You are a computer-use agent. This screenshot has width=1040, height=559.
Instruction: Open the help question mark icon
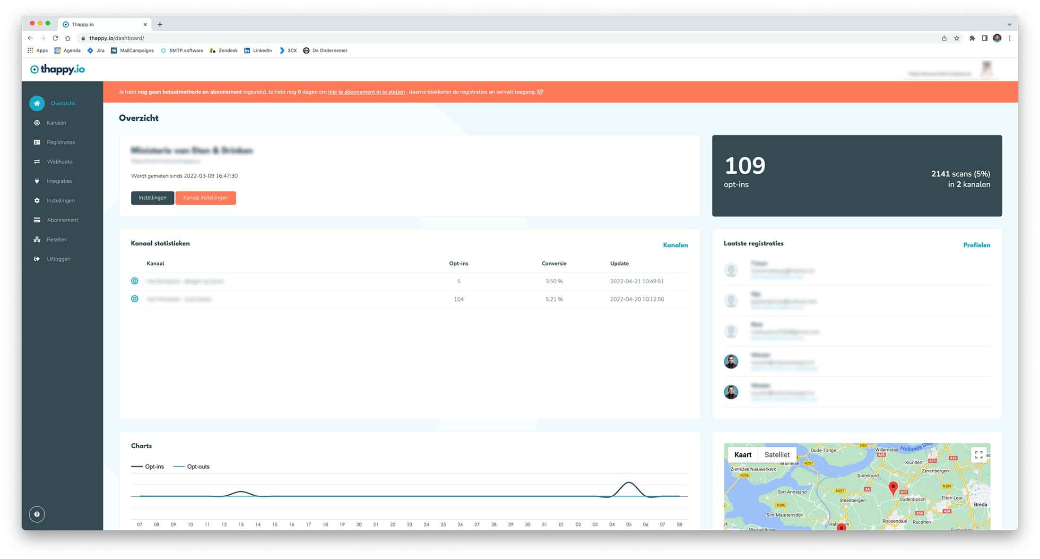click(x=37, y=514)
